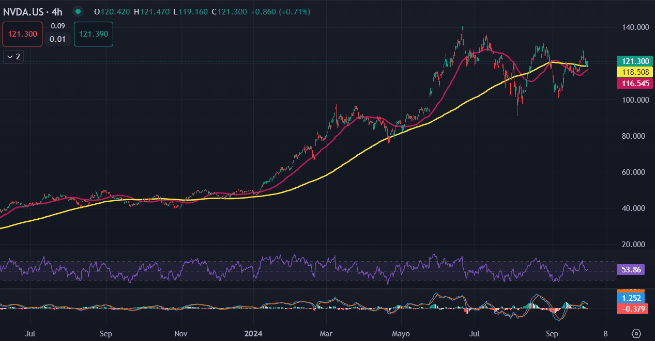Click the first Sep label on time axis
The height and width of the screenshot is (341, 655).
pyautogui.click(x=105, y=333)
